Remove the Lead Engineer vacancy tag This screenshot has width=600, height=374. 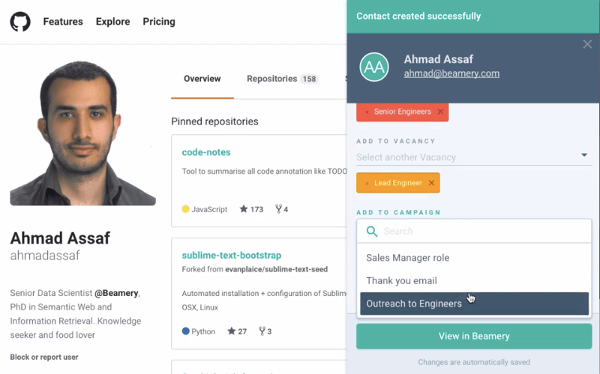pos(431,183)
